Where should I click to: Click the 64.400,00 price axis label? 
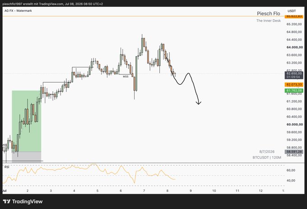point(294,40)
